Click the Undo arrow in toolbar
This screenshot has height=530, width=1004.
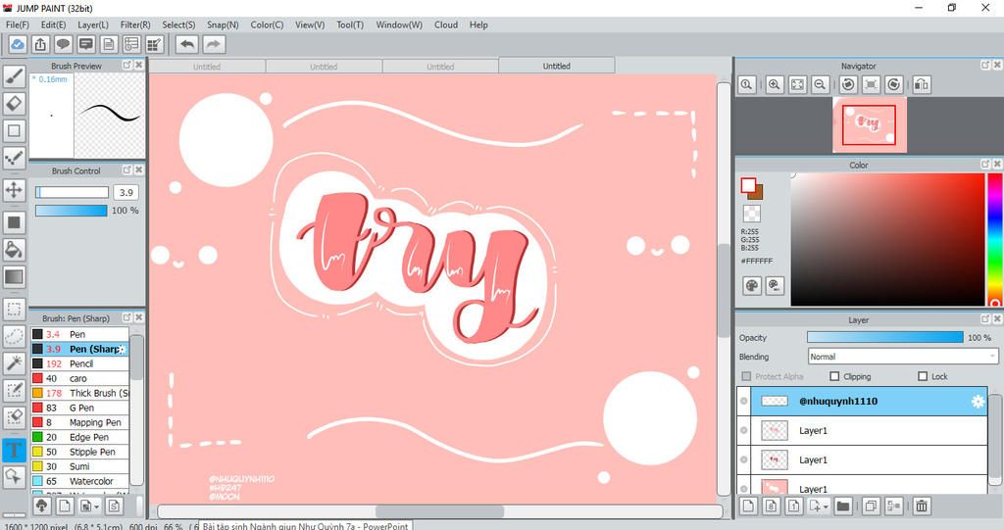coord(187,44)
